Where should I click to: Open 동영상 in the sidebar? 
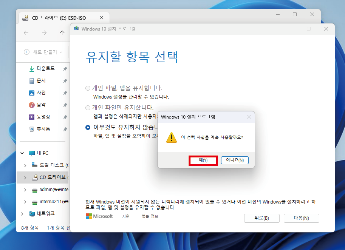pos(40,117)
